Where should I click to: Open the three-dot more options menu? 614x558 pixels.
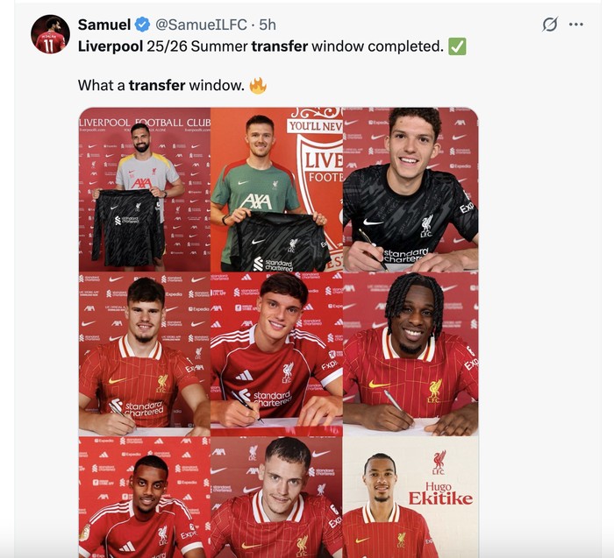(x=576, y=25)
